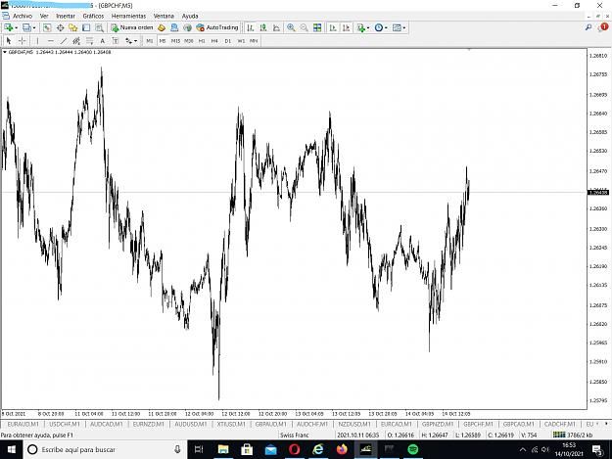Open the Navigator star-folder icon
This screenshot has height=459, width=612.
[73, 27]
